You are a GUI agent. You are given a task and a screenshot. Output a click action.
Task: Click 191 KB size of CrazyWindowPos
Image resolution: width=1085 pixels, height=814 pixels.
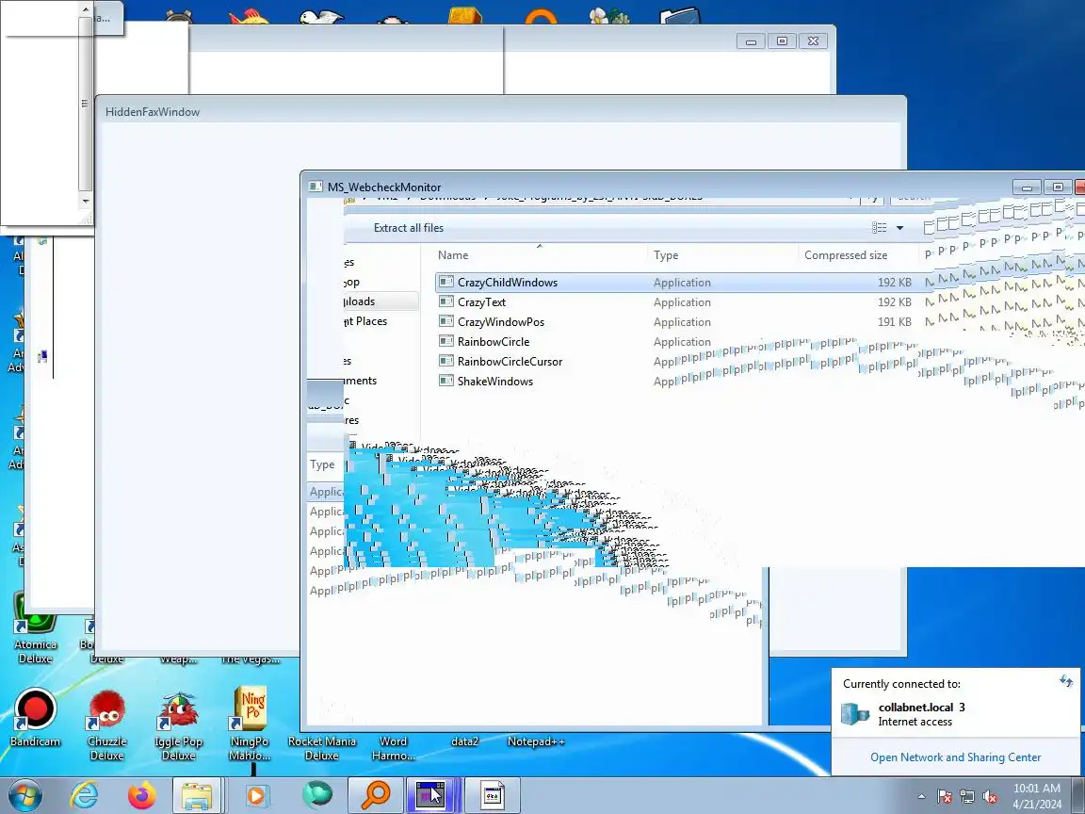(894, 322)
